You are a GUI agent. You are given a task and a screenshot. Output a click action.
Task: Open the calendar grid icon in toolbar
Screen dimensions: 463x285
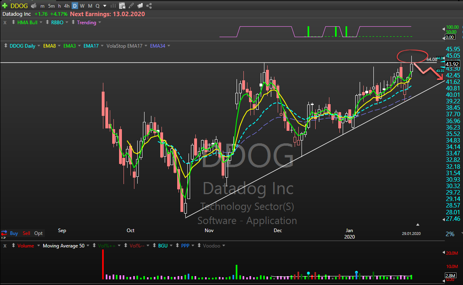click(x=122, y=6)
